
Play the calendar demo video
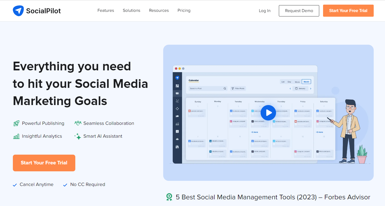[268, 113]
